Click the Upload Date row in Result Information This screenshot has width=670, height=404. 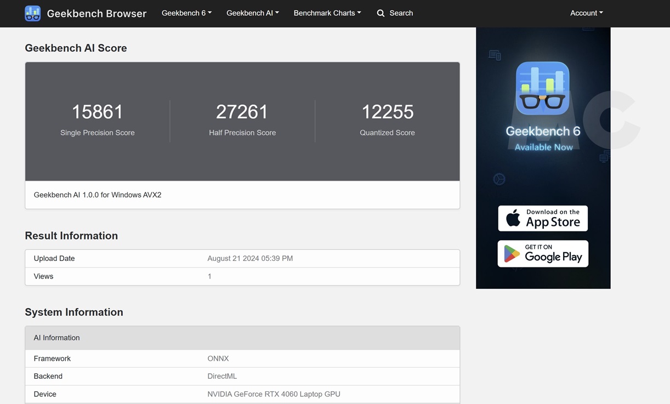[x=242, y=258]
